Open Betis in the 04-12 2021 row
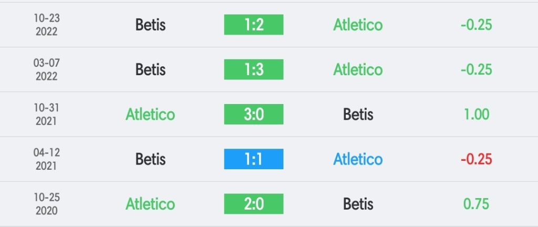Image resolution: width=538 pixels, height=227 pixels. click(x=150, y=159)
